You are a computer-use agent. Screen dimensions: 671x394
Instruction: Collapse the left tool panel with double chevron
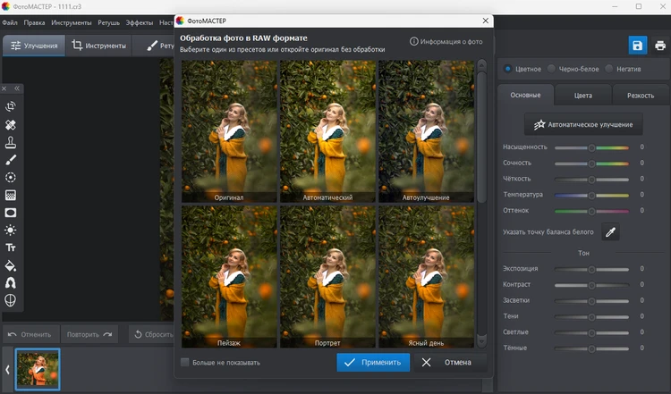[17, 88]
